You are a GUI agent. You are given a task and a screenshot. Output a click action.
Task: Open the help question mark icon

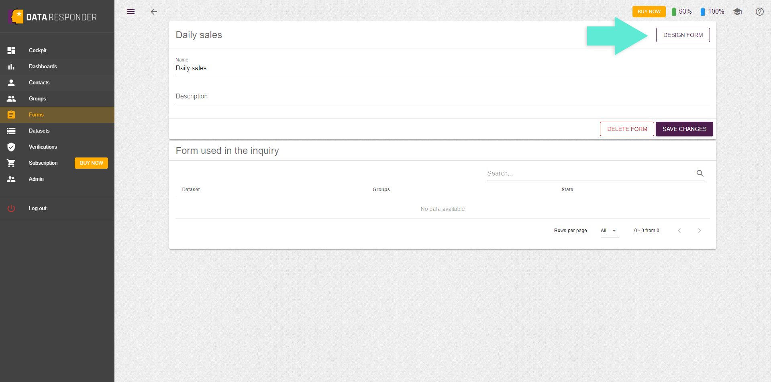[x=759, y=12]
